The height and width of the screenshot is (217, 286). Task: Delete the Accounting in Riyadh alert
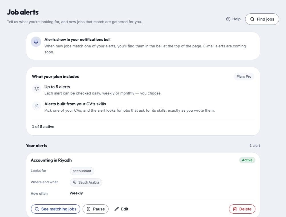pyautogui.click(x=242, y=209)
